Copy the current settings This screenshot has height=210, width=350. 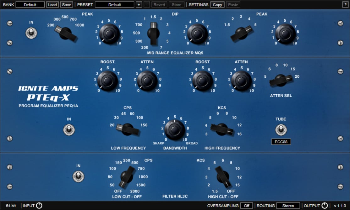pyautogui.click(x=217, y=4)
